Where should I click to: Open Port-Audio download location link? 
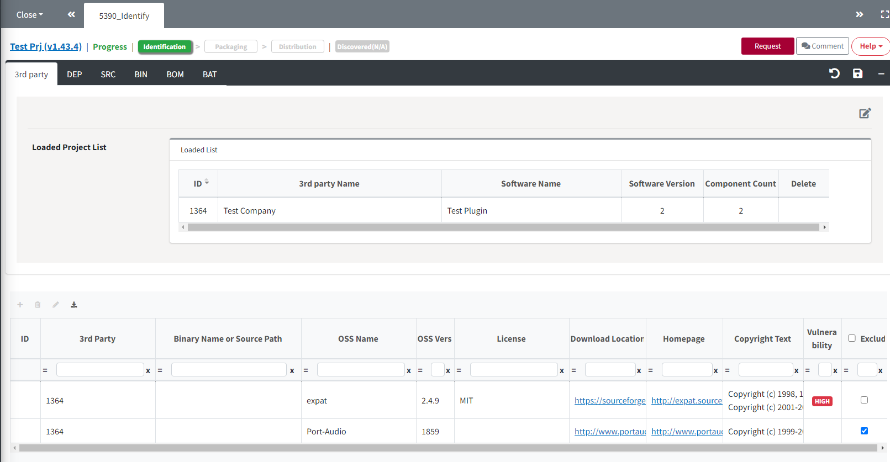(610, 432)
